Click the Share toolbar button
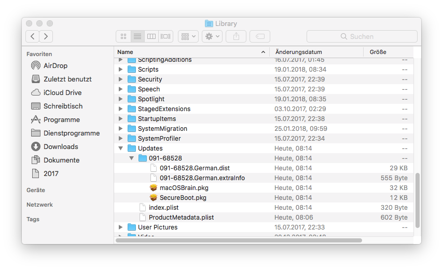This screenshot has width=443, height=270. [x=236, y=36]
